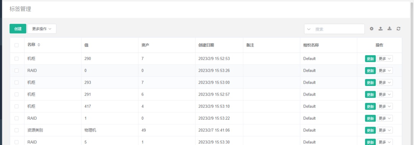Select the 资源类别 物理机 row checkbox

point(16,130)
